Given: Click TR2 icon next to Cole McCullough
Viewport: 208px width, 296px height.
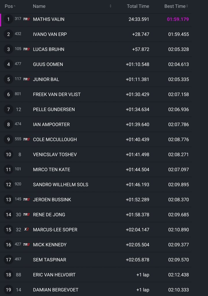Looking at the screenshot, I should tap(26, 139).
